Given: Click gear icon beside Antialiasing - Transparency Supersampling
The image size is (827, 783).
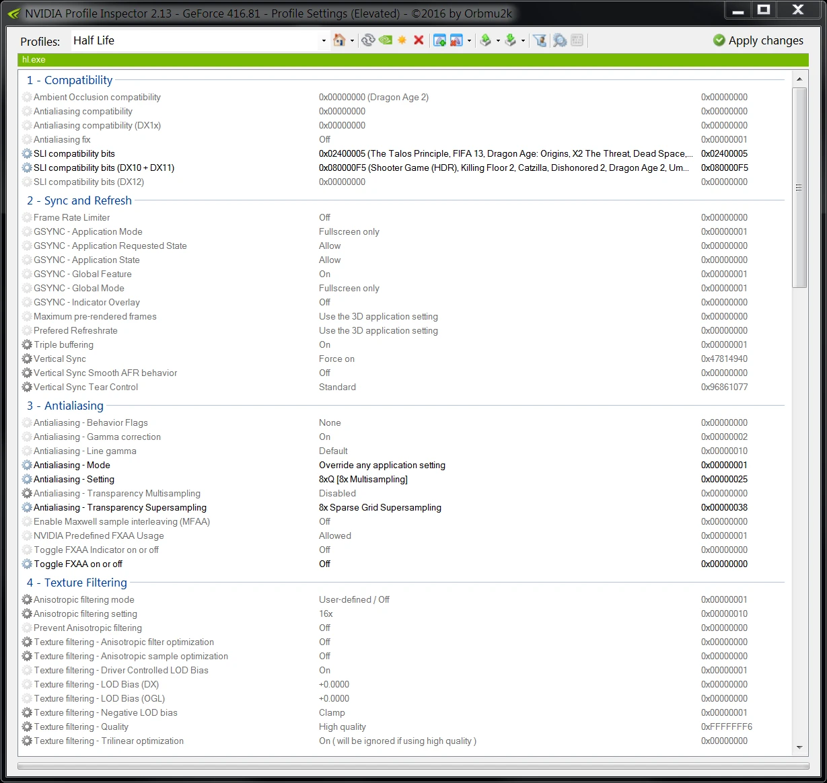Looking at the screenshot, I should click(x=27, y=507).
